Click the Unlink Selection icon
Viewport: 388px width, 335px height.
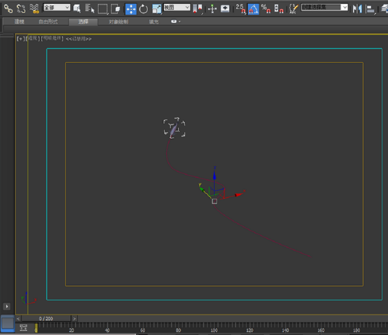tap(21, 9)
